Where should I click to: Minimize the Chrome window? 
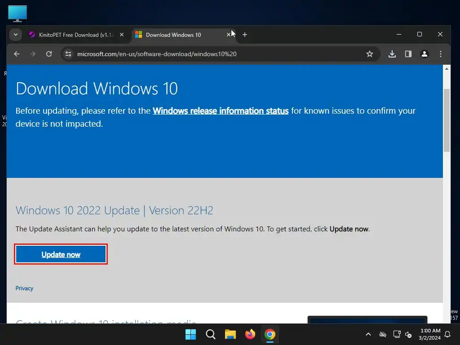point(399,34)
